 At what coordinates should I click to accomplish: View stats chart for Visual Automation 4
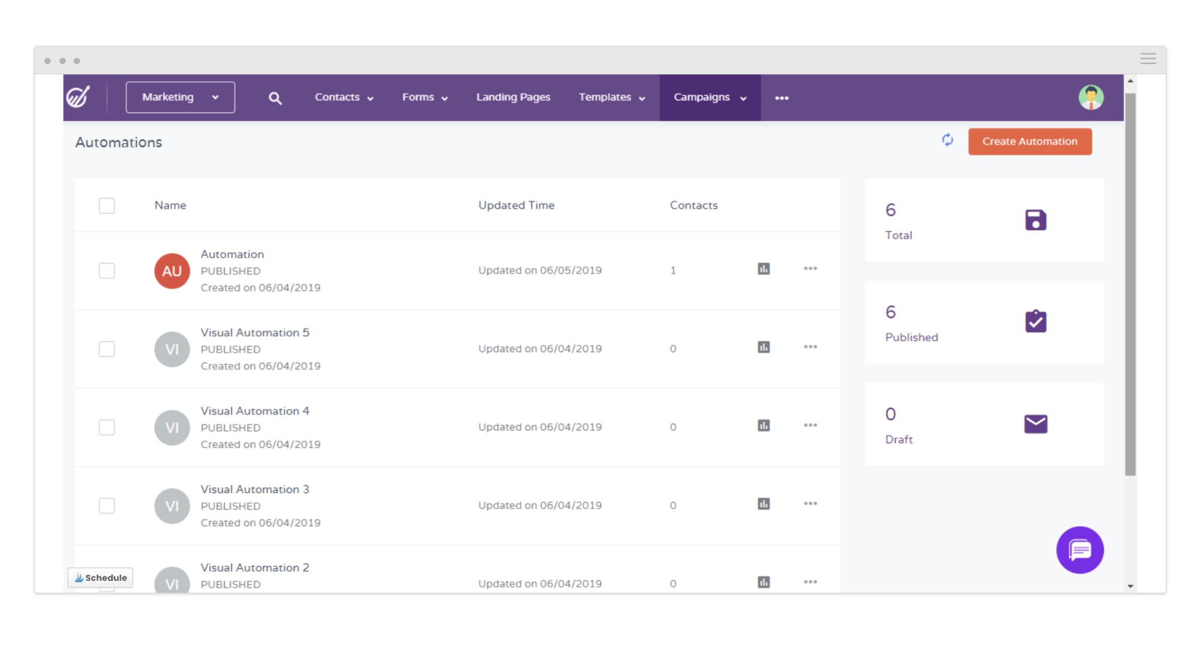pos(764,425)
